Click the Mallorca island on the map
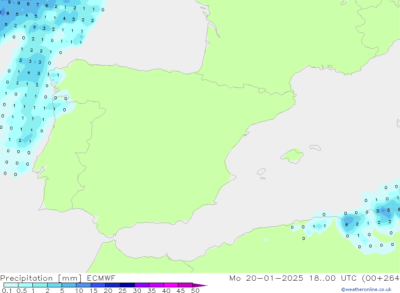 click(x=292, y=155)
